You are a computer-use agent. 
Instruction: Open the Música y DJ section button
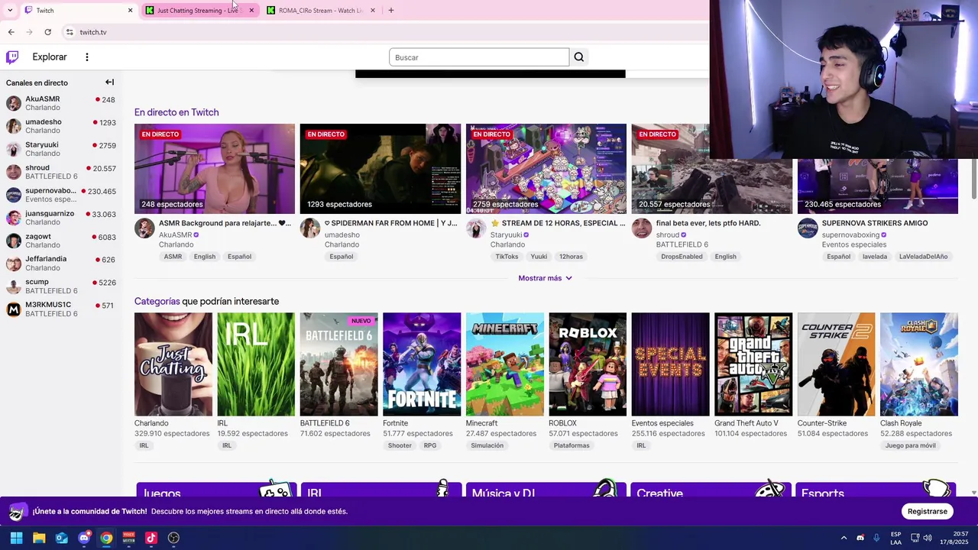(x=546, y=490)
